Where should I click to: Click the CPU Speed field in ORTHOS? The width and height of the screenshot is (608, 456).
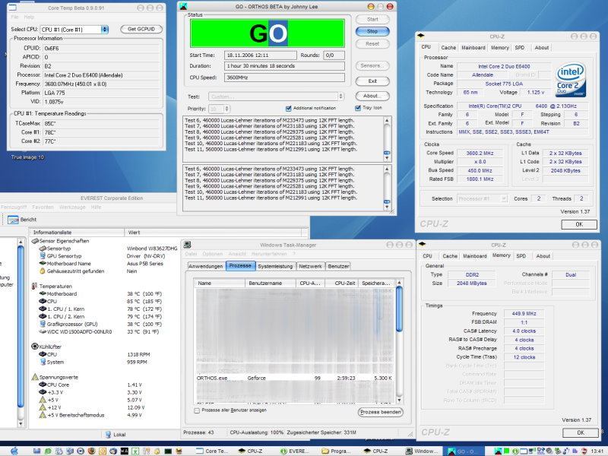tap(284, 78)
